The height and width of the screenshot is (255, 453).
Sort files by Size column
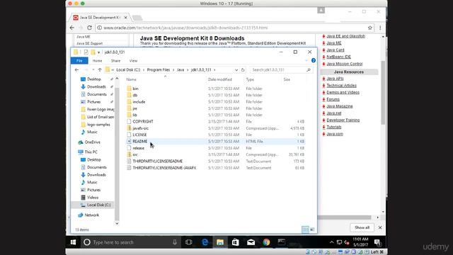287,79
